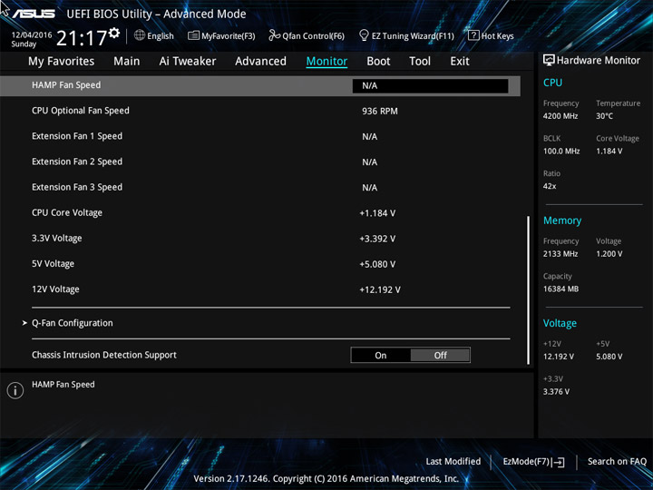Select the 5V Voltage row
Viewport: 653px width, 490px height.
(260, 264)
